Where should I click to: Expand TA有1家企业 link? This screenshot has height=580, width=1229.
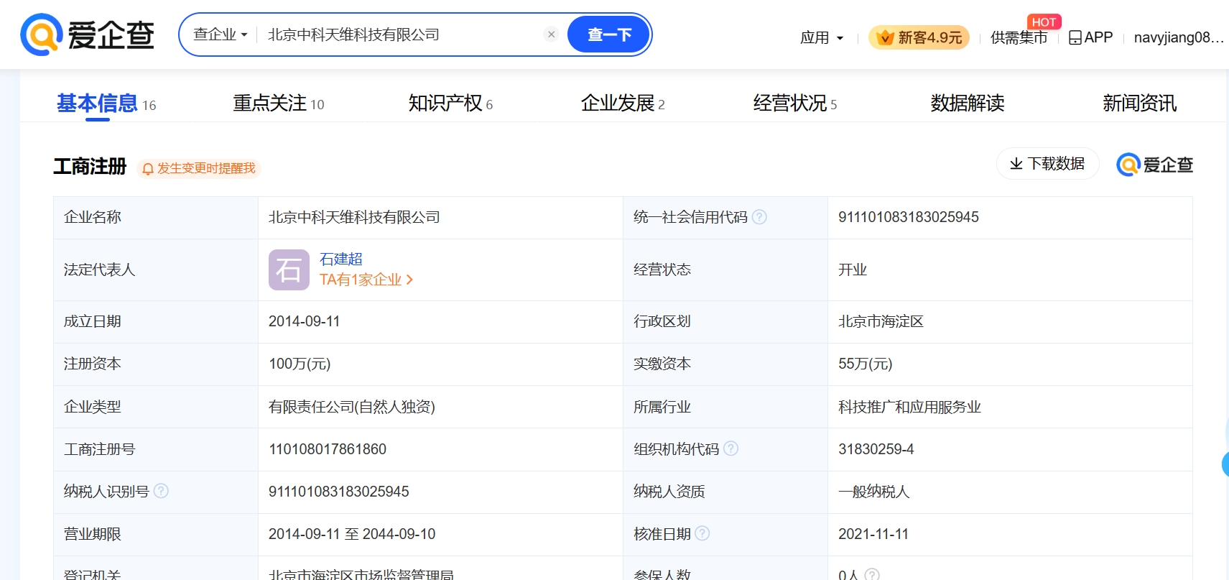pyautogui.click(x=366, y=280)
